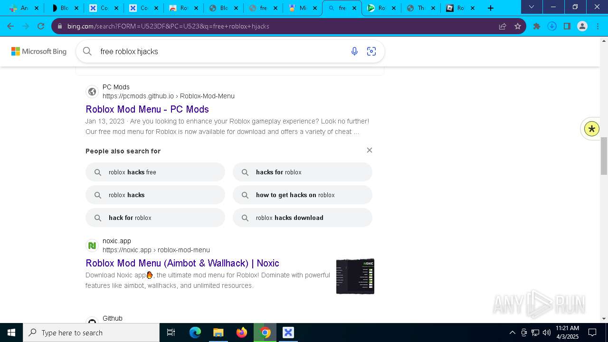
Task: Open visual search camera icon
Action: 371,51
